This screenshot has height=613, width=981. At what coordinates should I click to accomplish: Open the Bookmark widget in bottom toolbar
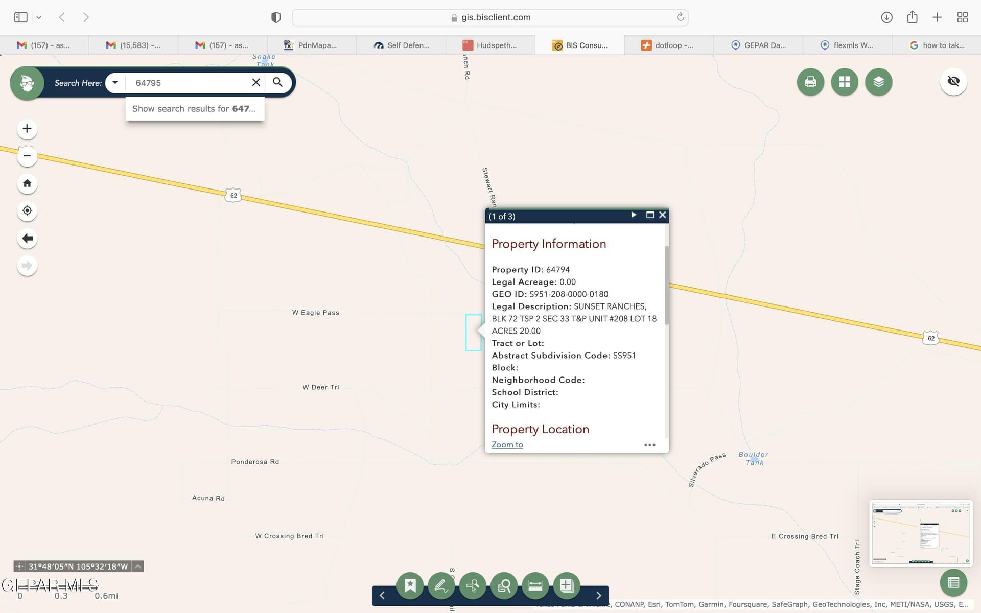coord(410,585)
